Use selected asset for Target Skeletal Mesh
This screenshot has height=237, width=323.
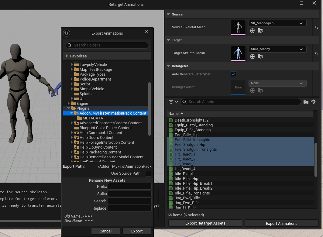(252, 57)
